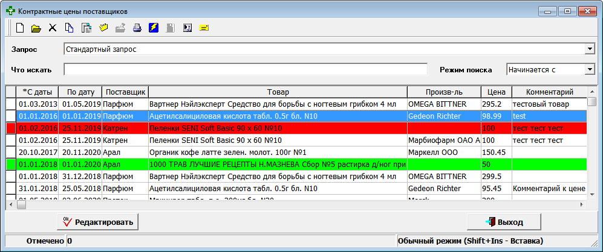The image size is (603, 252).
Task: Click the vertical scrollbar down arrow
Action: 592,195
